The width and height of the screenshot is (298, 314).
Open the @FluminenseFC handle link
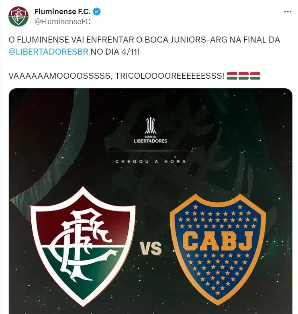[x=63, y=22]
